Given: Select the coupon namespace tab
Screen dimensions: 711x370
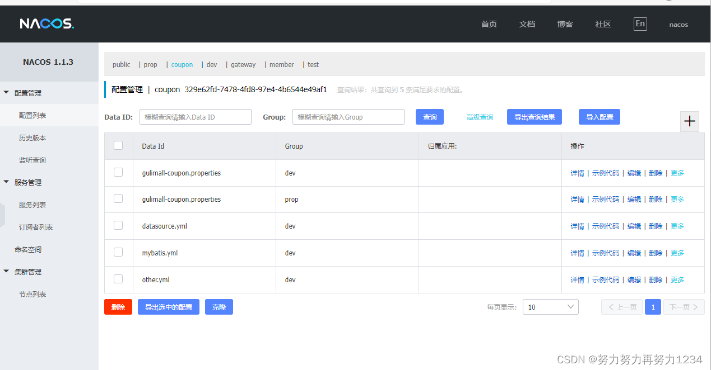Looking at the screenshot, I should [182, 65].
